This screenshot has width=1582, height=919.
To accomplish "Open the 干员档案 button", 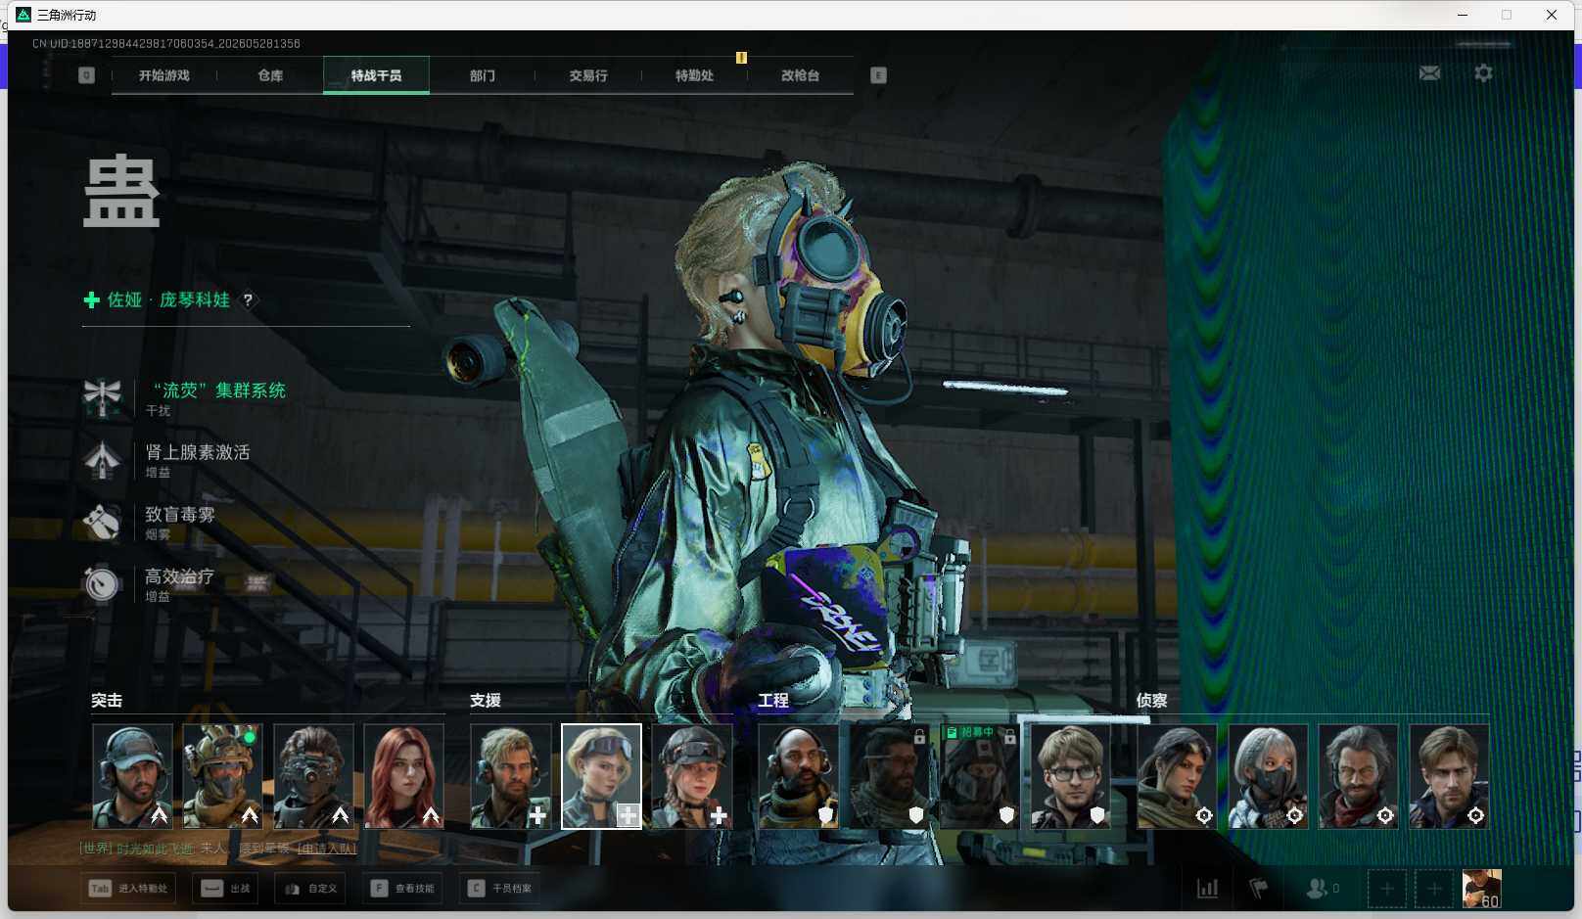I will pos(499,889).
